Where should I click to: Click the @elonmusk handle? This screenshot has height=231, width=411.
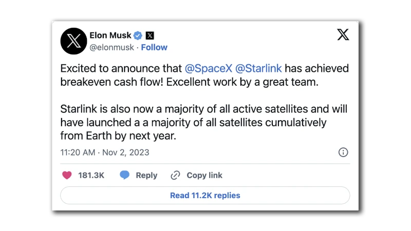pyautogui.click(x=111, y=47)
